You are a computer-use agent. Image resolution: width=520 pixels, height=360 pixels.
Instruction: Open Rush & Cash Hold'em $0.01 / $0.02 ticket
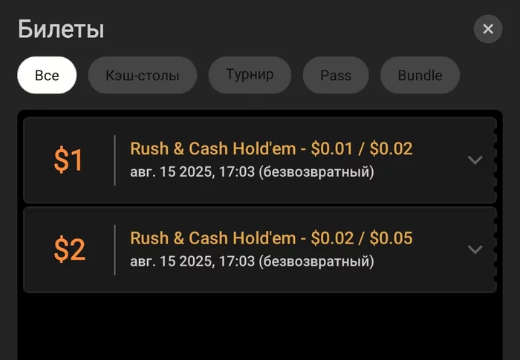click(271, 148)
